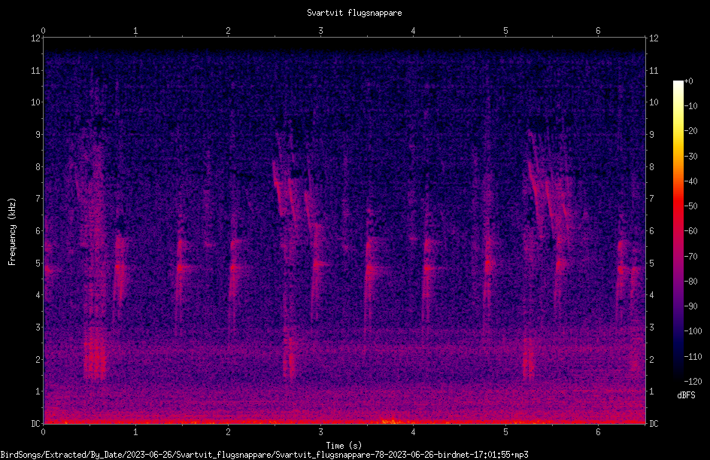Screen dimensions: 710x460
Task: Click the "-100" value on the color scale
Action: point(693,331)
